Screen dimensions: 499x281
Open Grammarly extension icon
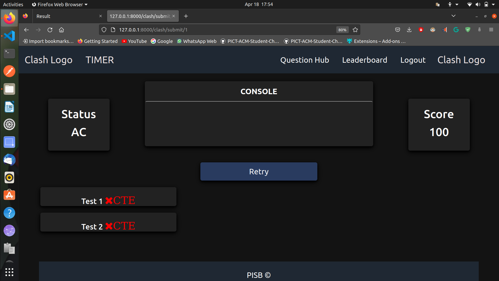pos(456,30)
